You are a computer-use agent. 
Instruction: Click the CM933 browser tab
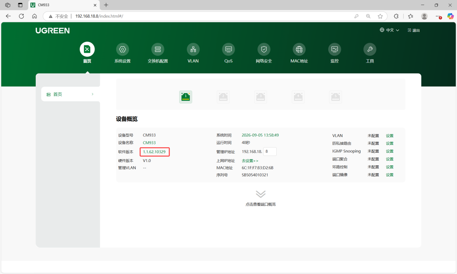click(x=63, y=5)
